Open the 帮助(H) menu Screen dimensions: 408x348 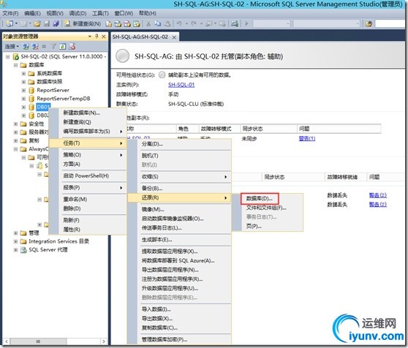coord(147,13)
